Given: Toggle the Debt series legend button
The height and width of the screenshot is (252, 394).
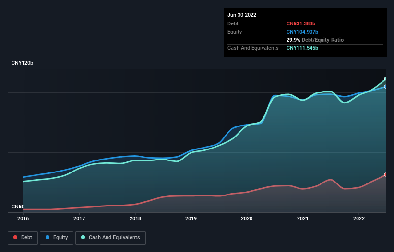Looking at the screenshot, I should 23,238.
